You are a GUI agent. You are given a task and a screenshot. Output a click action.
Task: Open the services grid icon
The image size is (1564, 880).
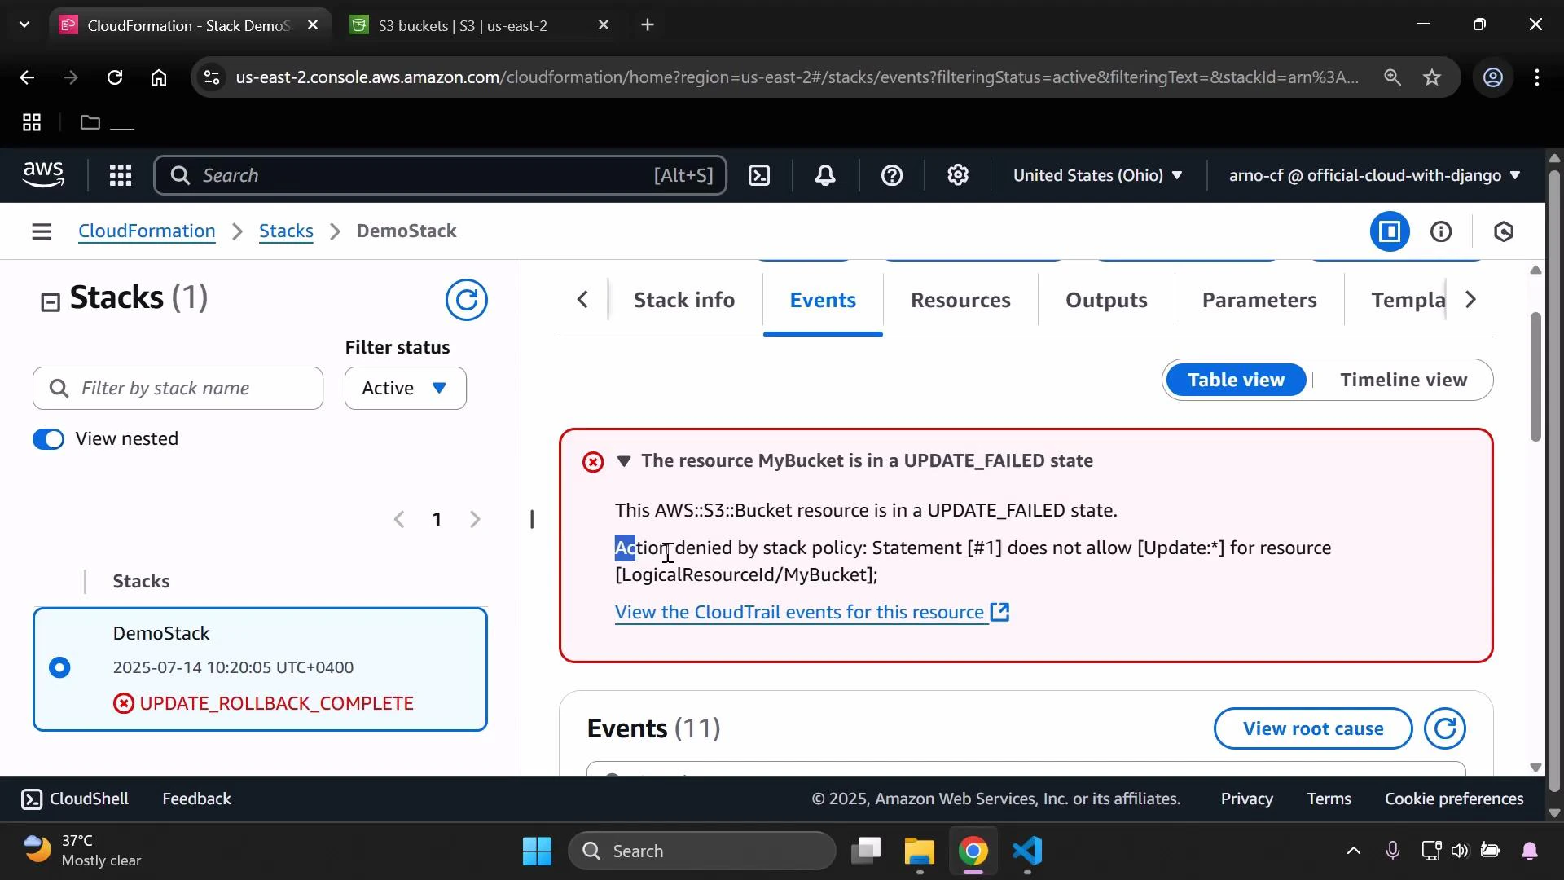[x=120, y=175]
